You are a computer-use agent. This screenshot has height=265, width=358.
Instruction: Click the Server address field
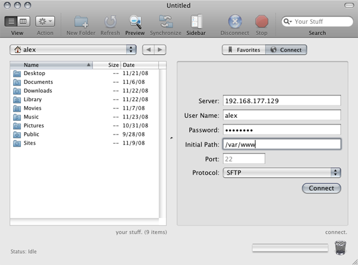tap(282, 101)
